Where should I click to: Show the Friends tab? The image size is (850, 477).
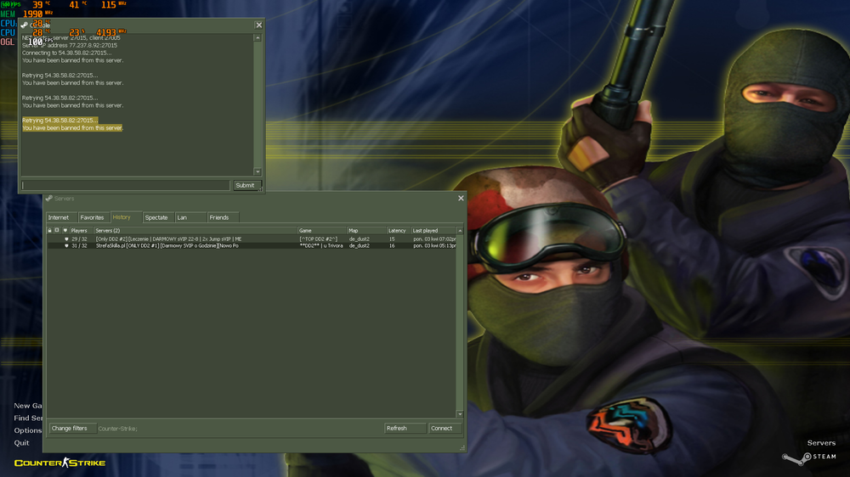click(x=222, y=217)
